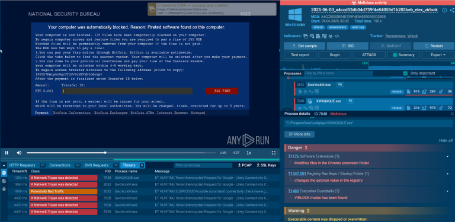
Task: Toggle the Only important checkbox
Action: point(405,73)
